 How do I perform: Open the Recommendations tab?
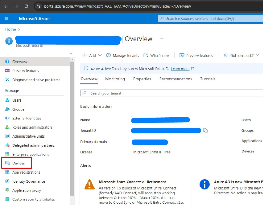[x=176, y=79]
